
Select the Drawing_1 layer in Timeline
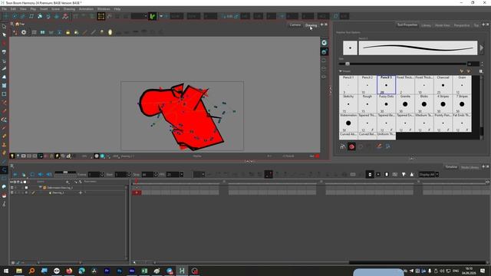(58, 192)
